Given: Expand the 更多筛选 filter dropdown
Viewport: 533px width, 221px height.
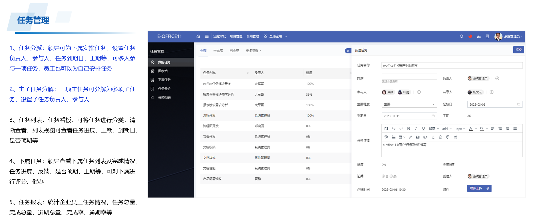Looking at the screenshot, I should (254, 51).
